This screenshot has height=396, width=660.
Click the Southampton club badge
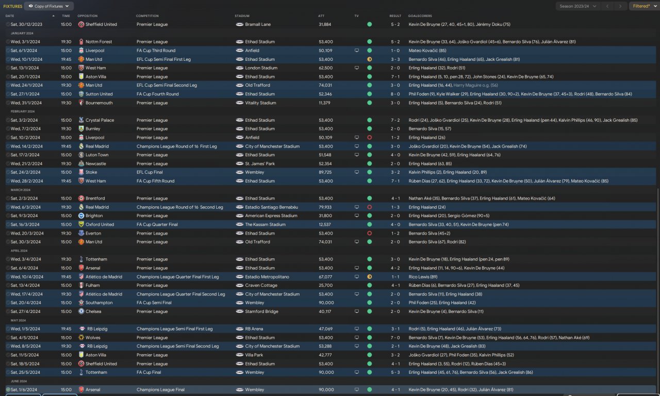point(81,303)
